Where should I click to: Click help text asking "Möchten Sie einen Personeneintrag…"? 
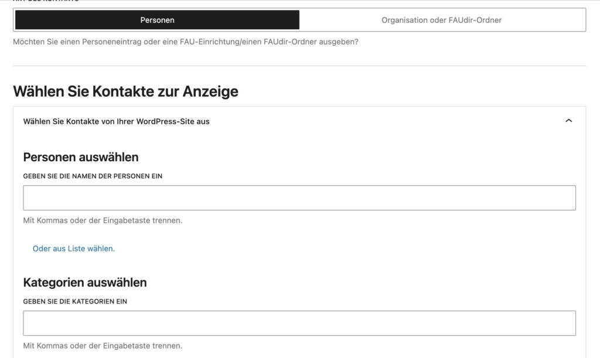click(x=185, y=42)
